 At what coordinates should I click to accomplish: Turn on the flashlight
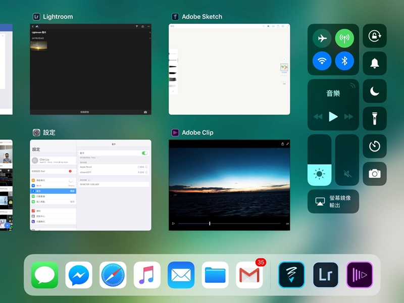click(x=375, y=119)
